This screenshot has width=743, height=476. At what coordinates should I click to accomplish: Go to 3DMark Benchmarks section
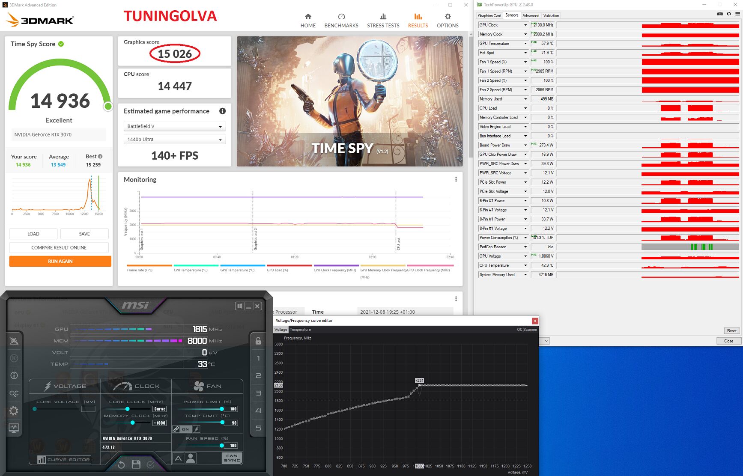[x=341, y=21]
